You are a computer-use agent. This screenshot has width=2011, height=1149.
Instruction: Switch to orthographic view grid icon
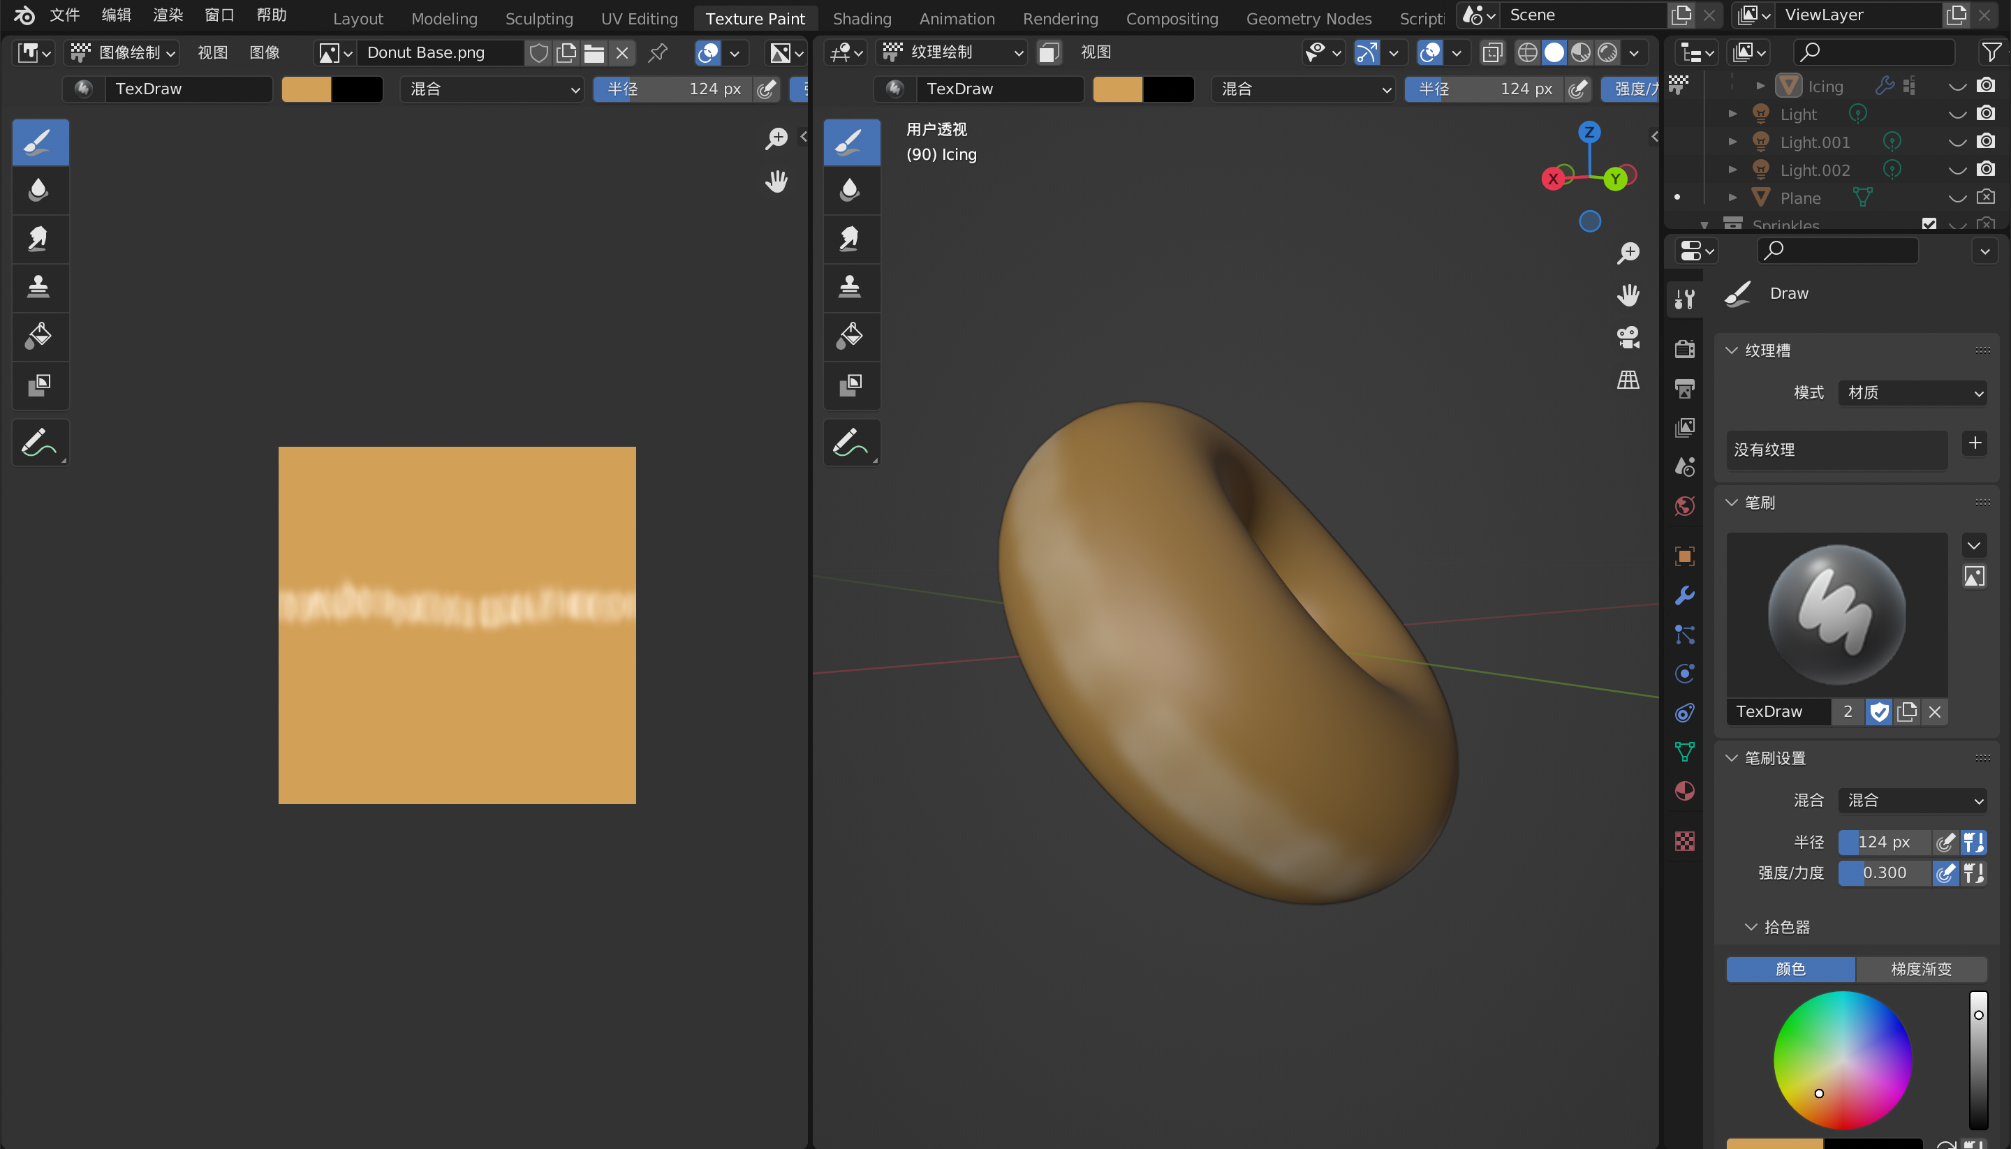tap(1628, 380)
